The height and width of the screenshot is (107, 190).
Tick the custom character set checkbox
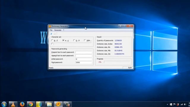point(52,44)
